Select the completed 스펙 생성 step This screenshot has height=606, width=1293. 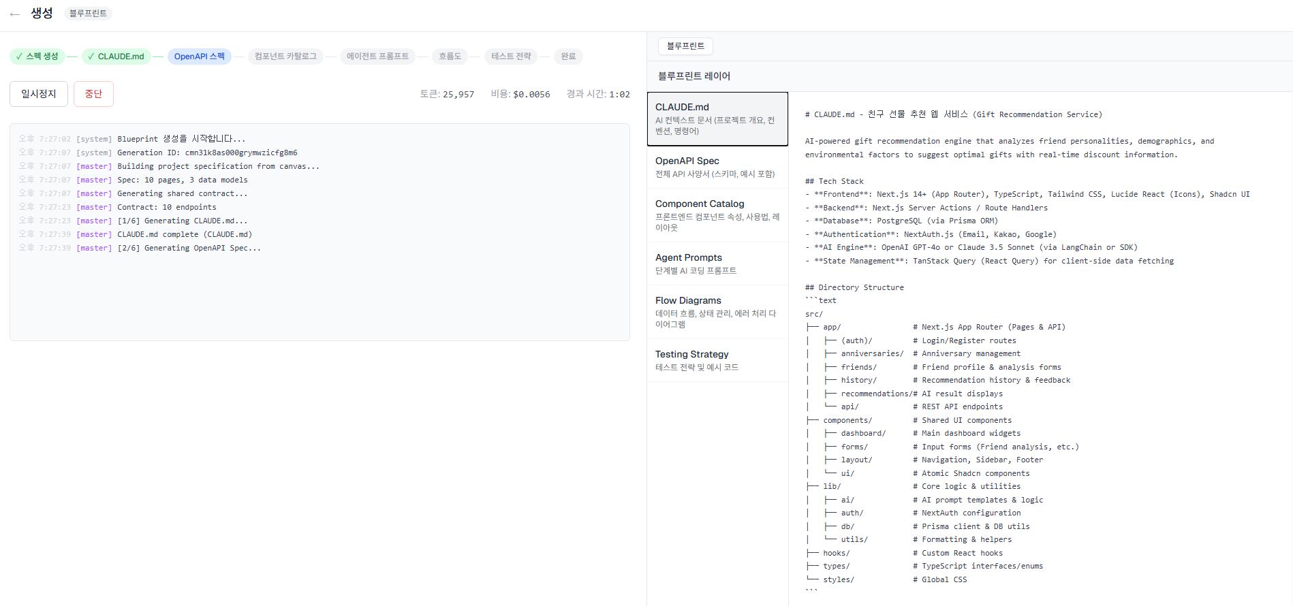pyautogui.click(x=37, y=57)
